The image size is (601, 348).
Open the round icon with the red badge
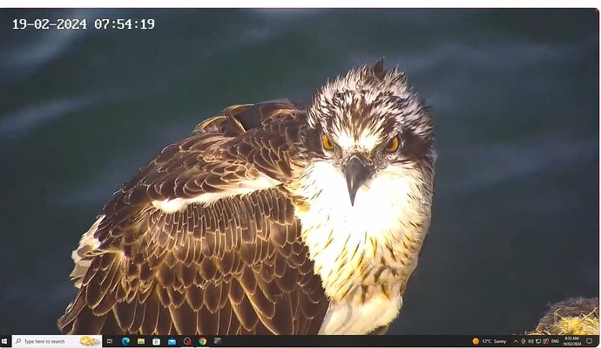(x=187, y=341)
